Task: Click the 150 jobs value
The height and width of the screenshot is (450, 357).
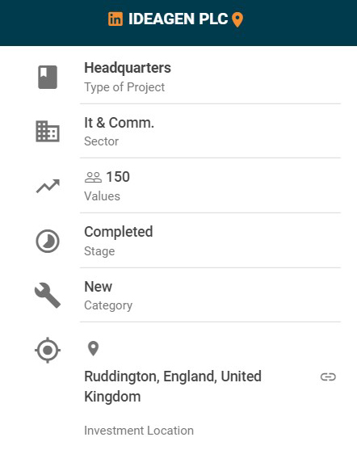Action: pyautogui.click(x=118, y=177)
